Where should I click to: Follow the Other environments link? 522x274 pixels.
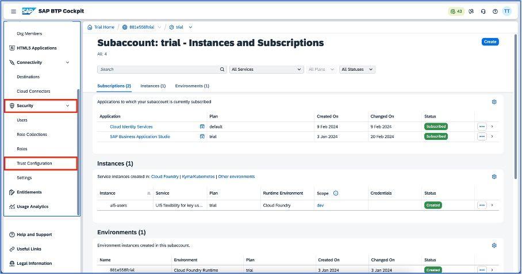[236, 177]
